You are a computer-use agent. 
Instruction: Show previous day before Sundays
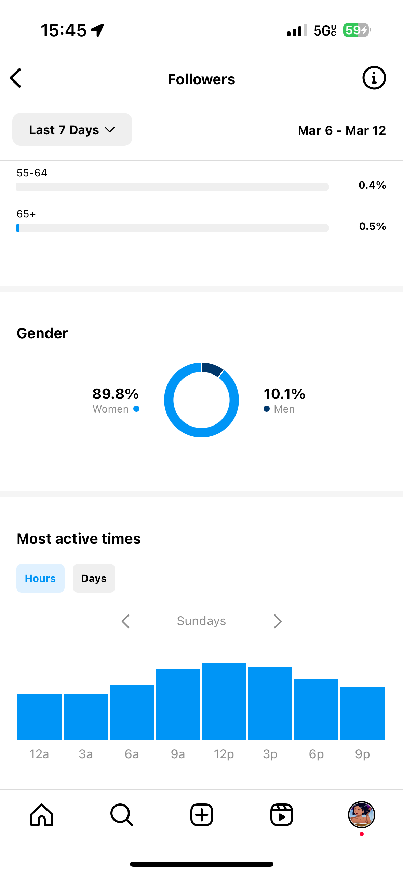pyautogui.click(x=126, y=621)
